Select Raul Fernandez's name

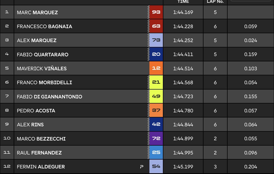coord(39,153)
